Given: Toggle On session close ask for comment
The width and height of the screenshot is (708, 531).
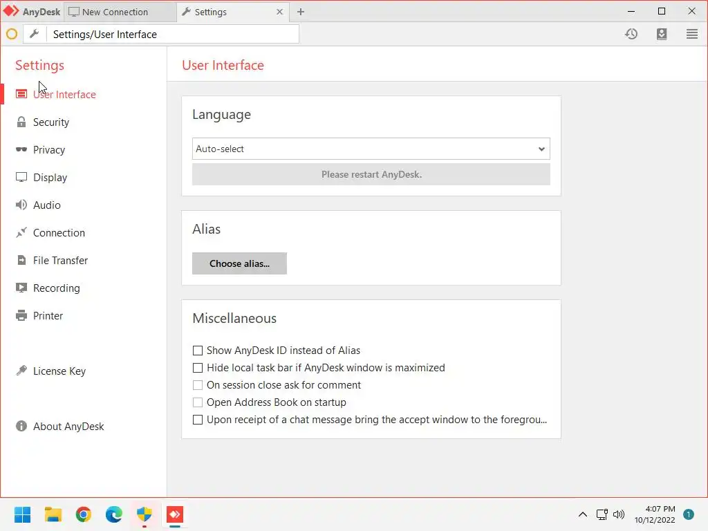Looking at the screenshot, I should (x=197, y=384).
